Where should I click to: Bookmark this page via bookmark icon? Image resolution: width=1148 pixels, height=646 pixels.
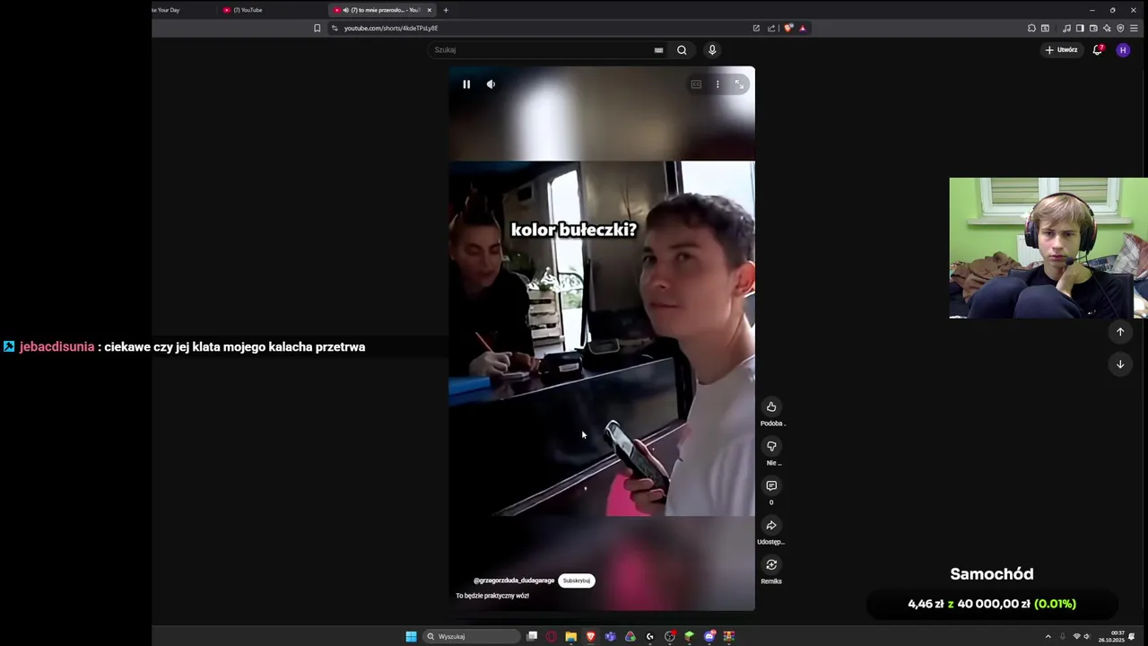coord(317,28)
